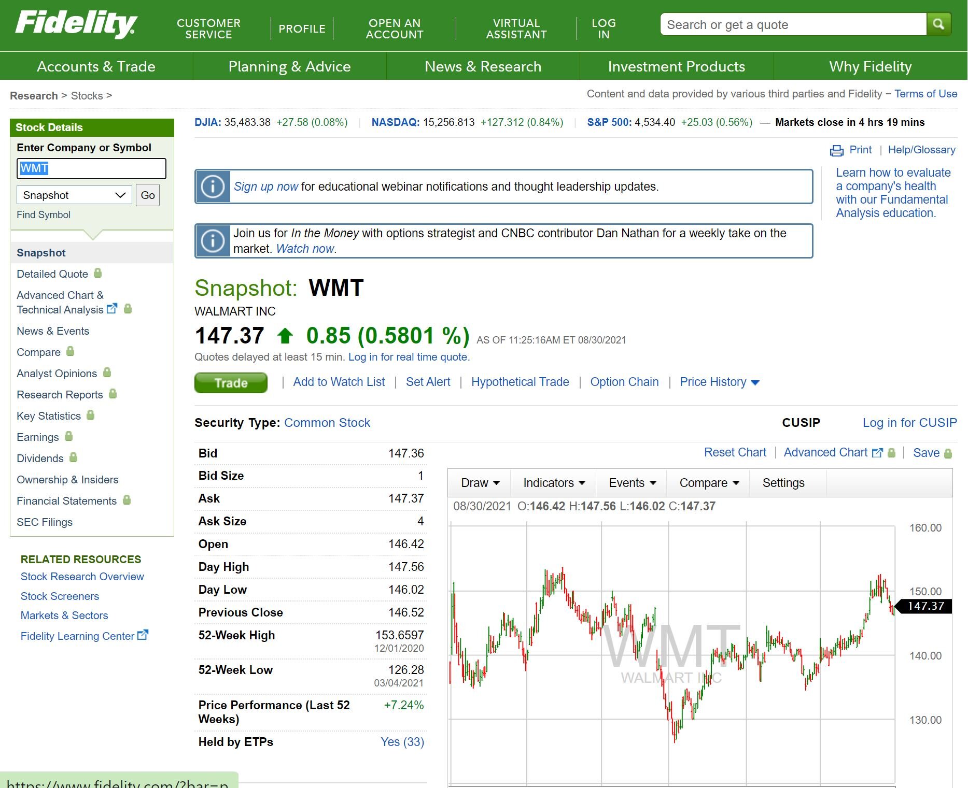
Task: Click external link icon after Fidelity Learning Center
Action: pos(143,635)
